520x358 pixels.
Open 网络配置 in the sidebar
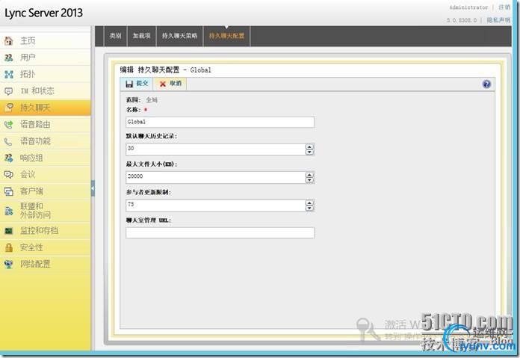(x=45, y=264)
